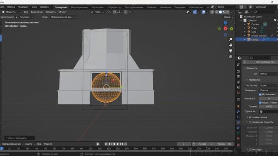Click the green Y axis on navigation gizmo
Viewport: 278px width, 156px height.
(x=232, y=29)
